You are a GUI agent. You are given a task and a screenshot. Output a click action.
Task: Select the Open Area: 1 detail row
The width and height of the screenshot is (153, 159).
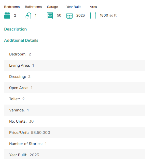(x=75, y=88)
